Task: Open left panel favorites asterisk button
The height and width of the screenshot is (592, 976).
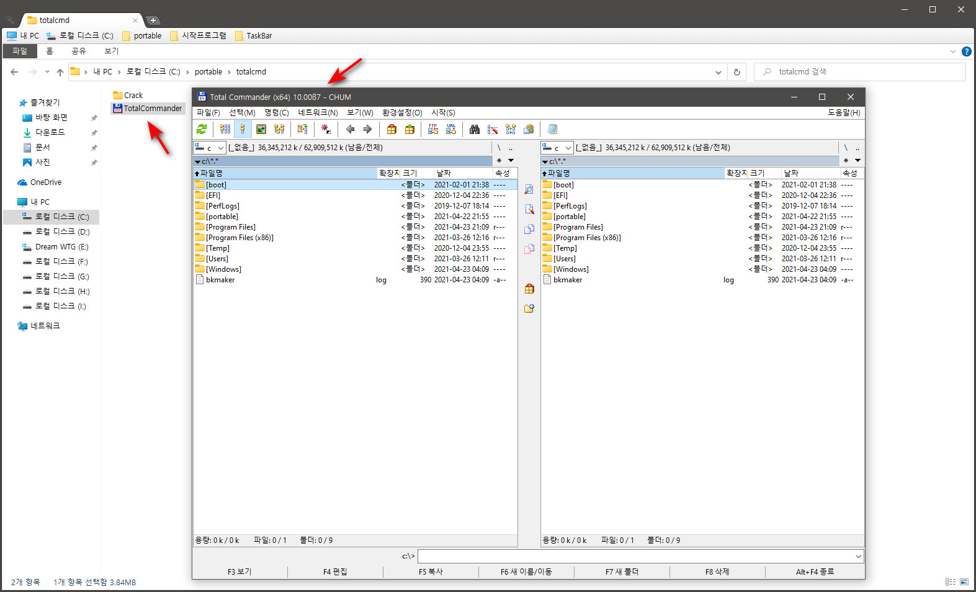Action: click(x=499, y=161)
